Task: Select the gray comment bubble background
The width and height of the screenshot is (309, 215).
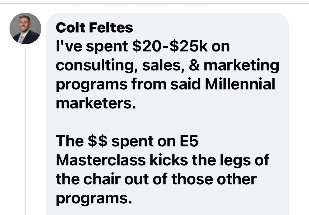Action: pos(167,114)
